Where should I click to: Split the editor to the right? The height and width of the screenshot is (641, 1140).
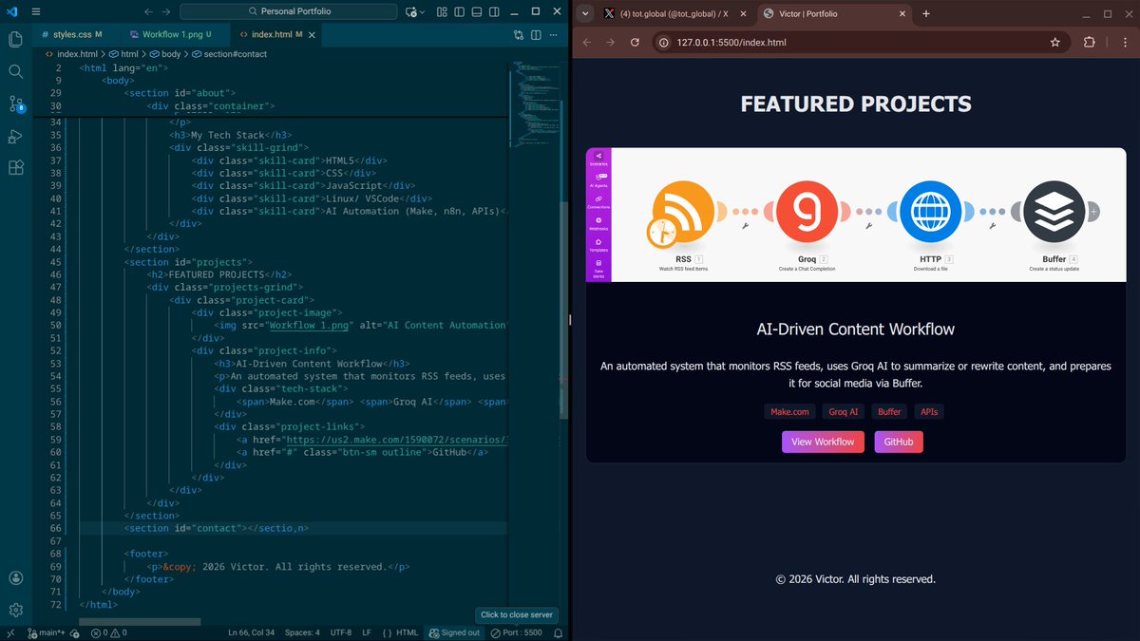point(534,34)
